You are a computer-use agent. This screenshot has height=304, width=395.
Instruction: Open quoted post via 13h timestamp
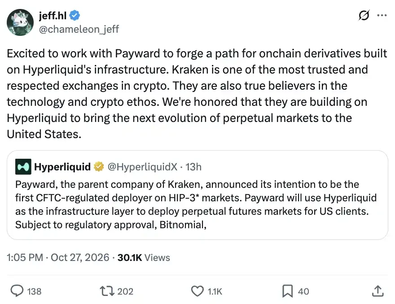(193, 167)
